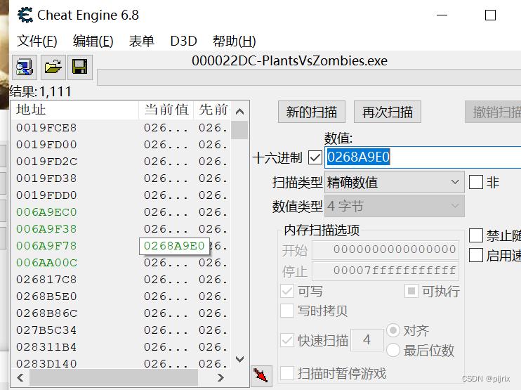Click the red arrow add-address icon
The width and height of the screenshot is (521, 390).
(x=261, y=376)
